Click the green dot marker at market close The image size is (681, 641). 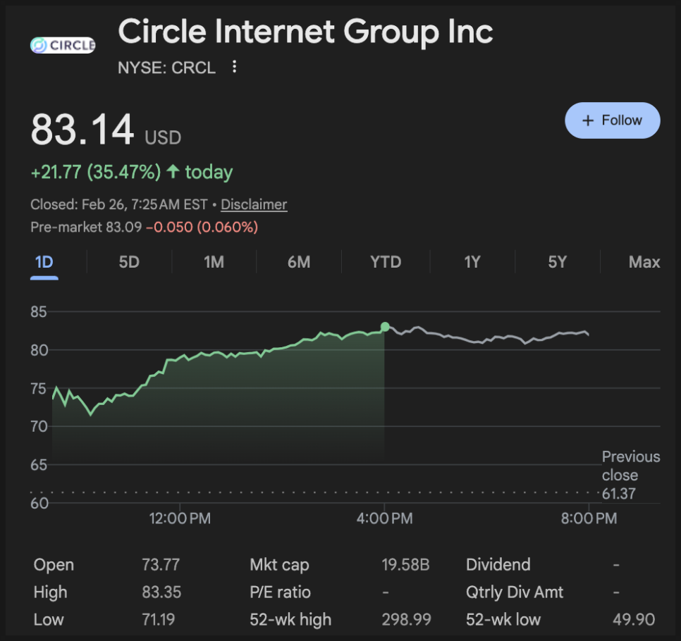click(385, 327)
